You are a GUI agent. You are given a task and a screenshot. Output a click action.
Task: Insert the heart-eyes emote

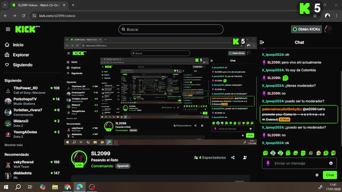click(x=333, y=153)
